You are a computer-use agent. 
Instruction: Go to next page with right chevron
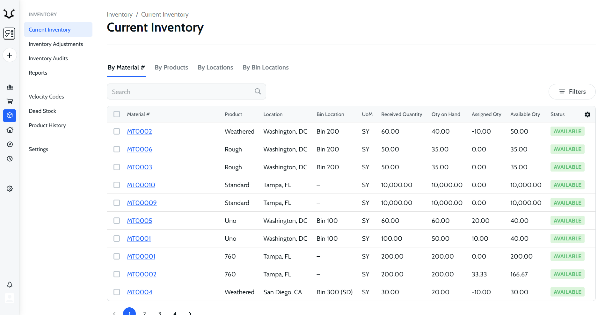tap(190, 313)
